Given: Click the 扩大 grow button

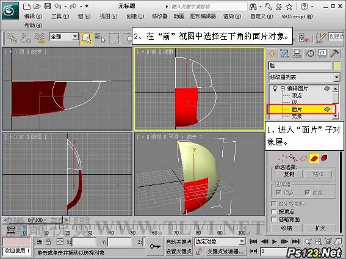Looking at the screenshot, I should click(x=320, y=228).
